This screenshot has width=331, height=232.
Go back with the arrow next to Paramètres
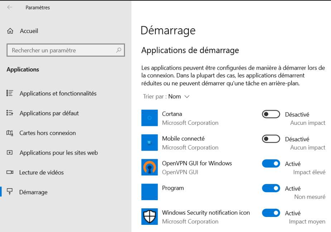10,8
